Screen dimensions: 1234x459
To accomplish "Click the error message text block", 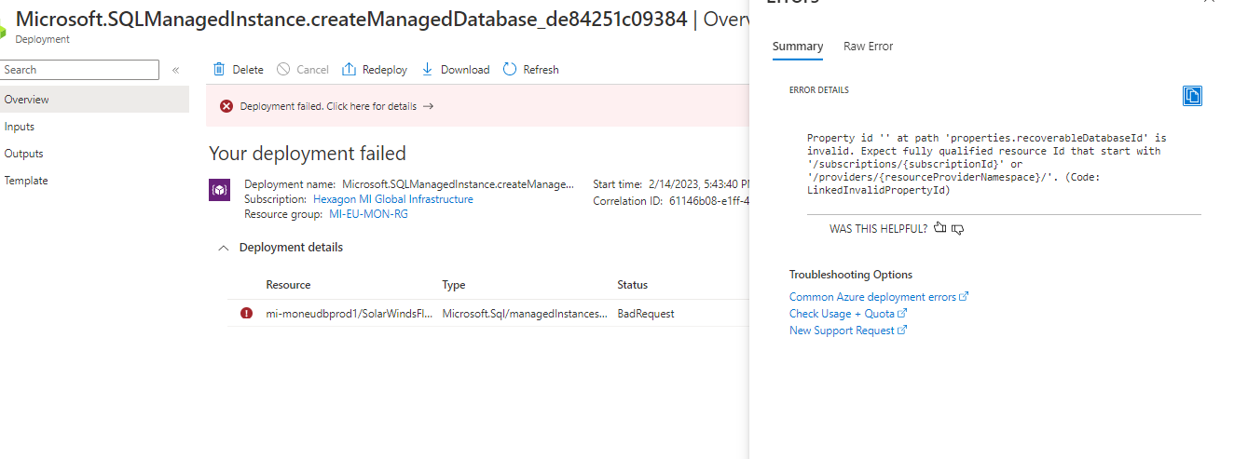I will click(x=986, y=164).
